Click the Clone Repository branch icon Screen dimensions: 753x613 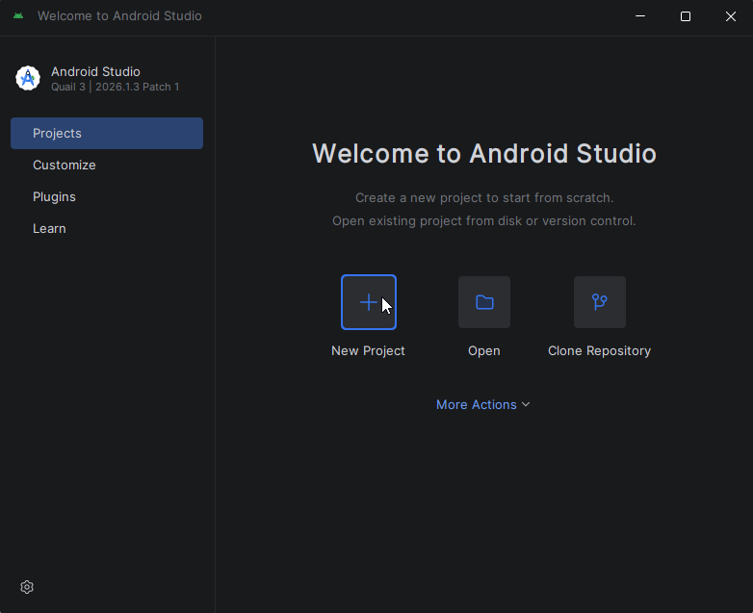599,302
